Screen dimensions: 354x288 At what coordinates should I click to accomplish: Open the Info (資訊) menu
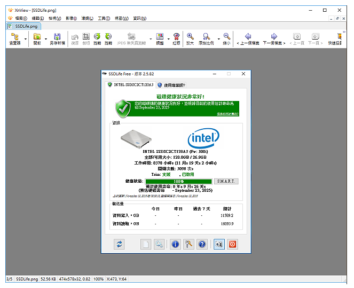coord(139,18)
